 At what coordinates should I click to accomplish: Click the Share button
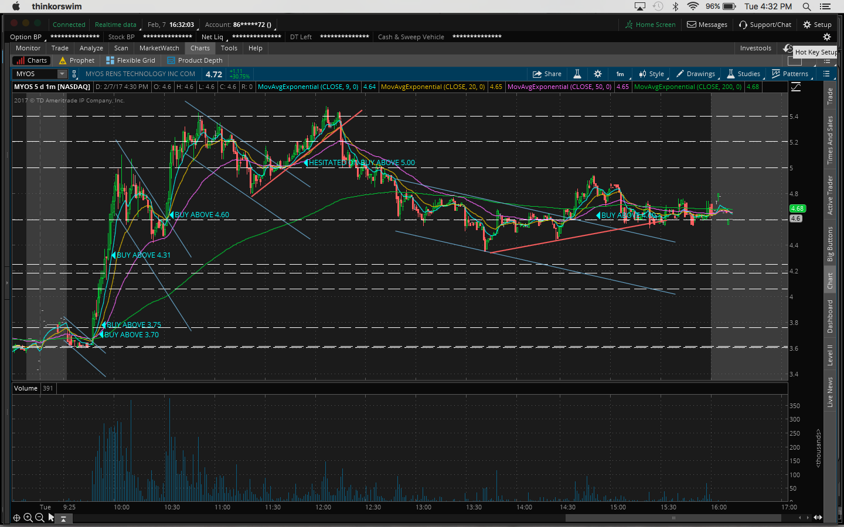[547, 74]
